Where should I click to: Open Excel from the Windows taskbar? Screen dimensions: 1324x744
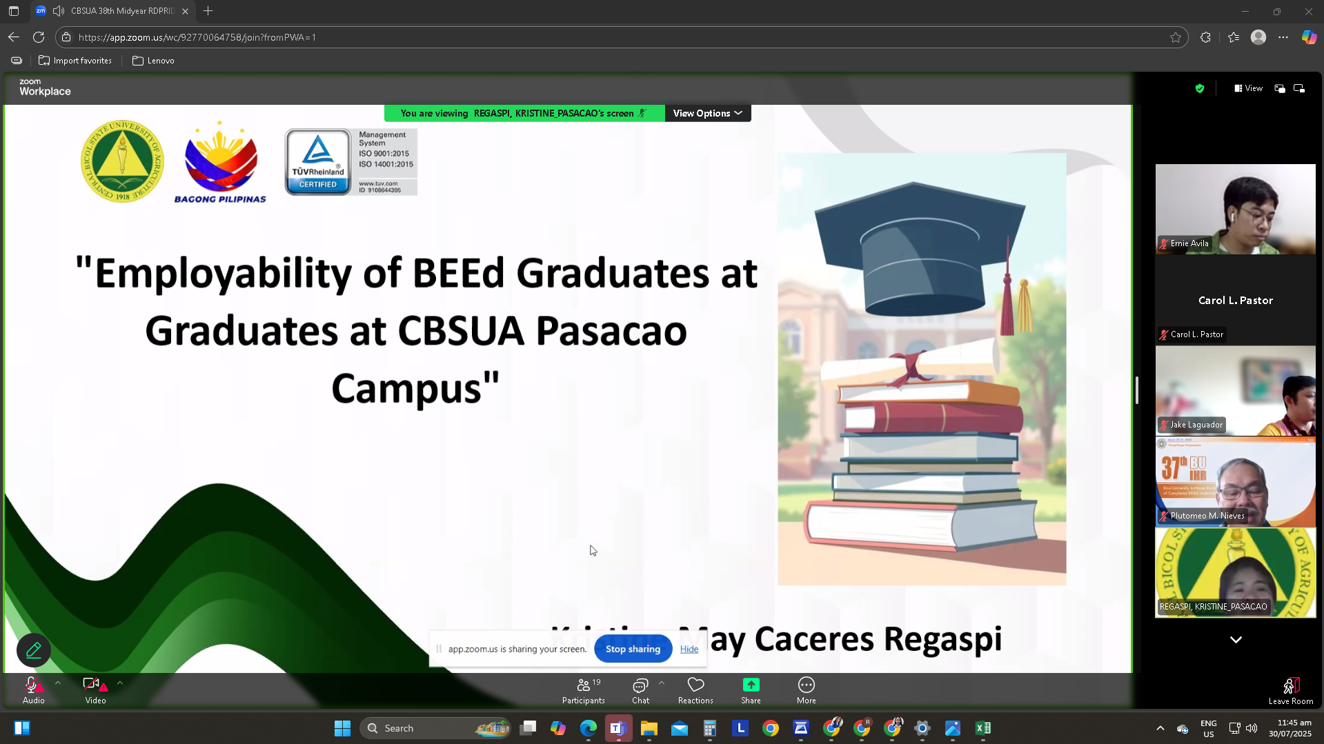point(982,728)
